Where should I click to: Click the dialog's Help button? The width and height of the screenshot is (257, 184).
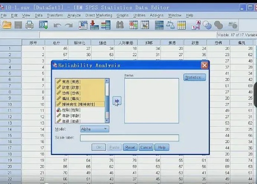tap(162, 147)
